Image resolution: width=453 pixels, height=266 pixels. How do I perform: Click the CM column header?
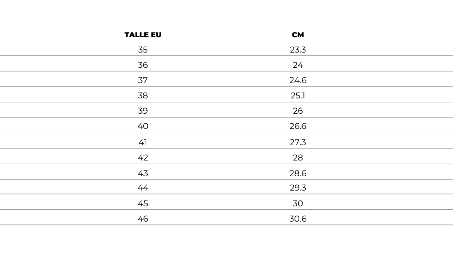tap(298, 35)
